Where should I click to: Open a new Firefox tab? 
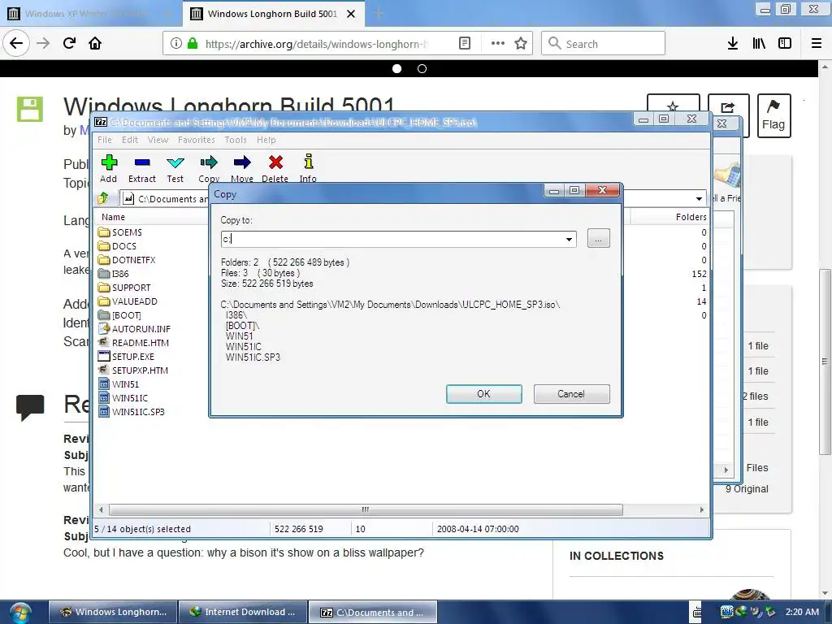(379, 14)
